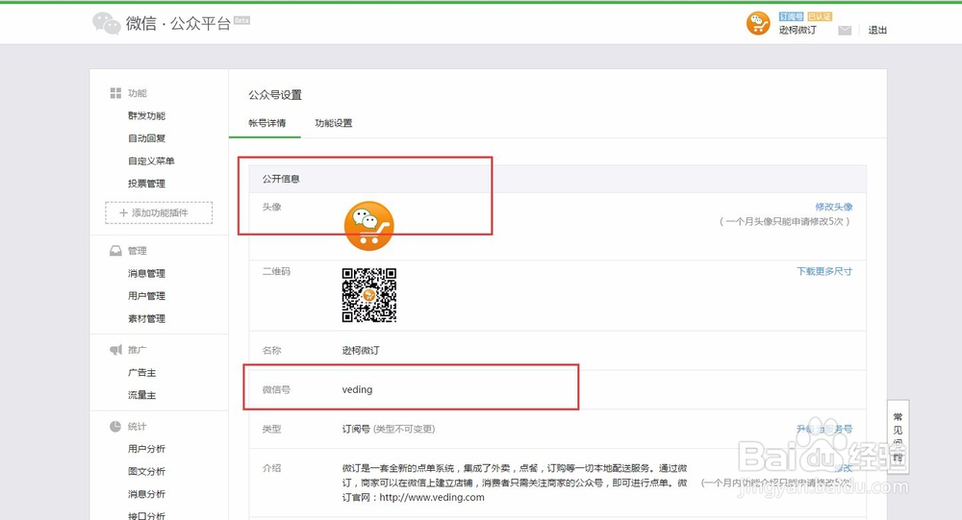Screen dimensions: 962x520
Task: Open the account avatar icon in the header
Action: click(x=758, y=23)
